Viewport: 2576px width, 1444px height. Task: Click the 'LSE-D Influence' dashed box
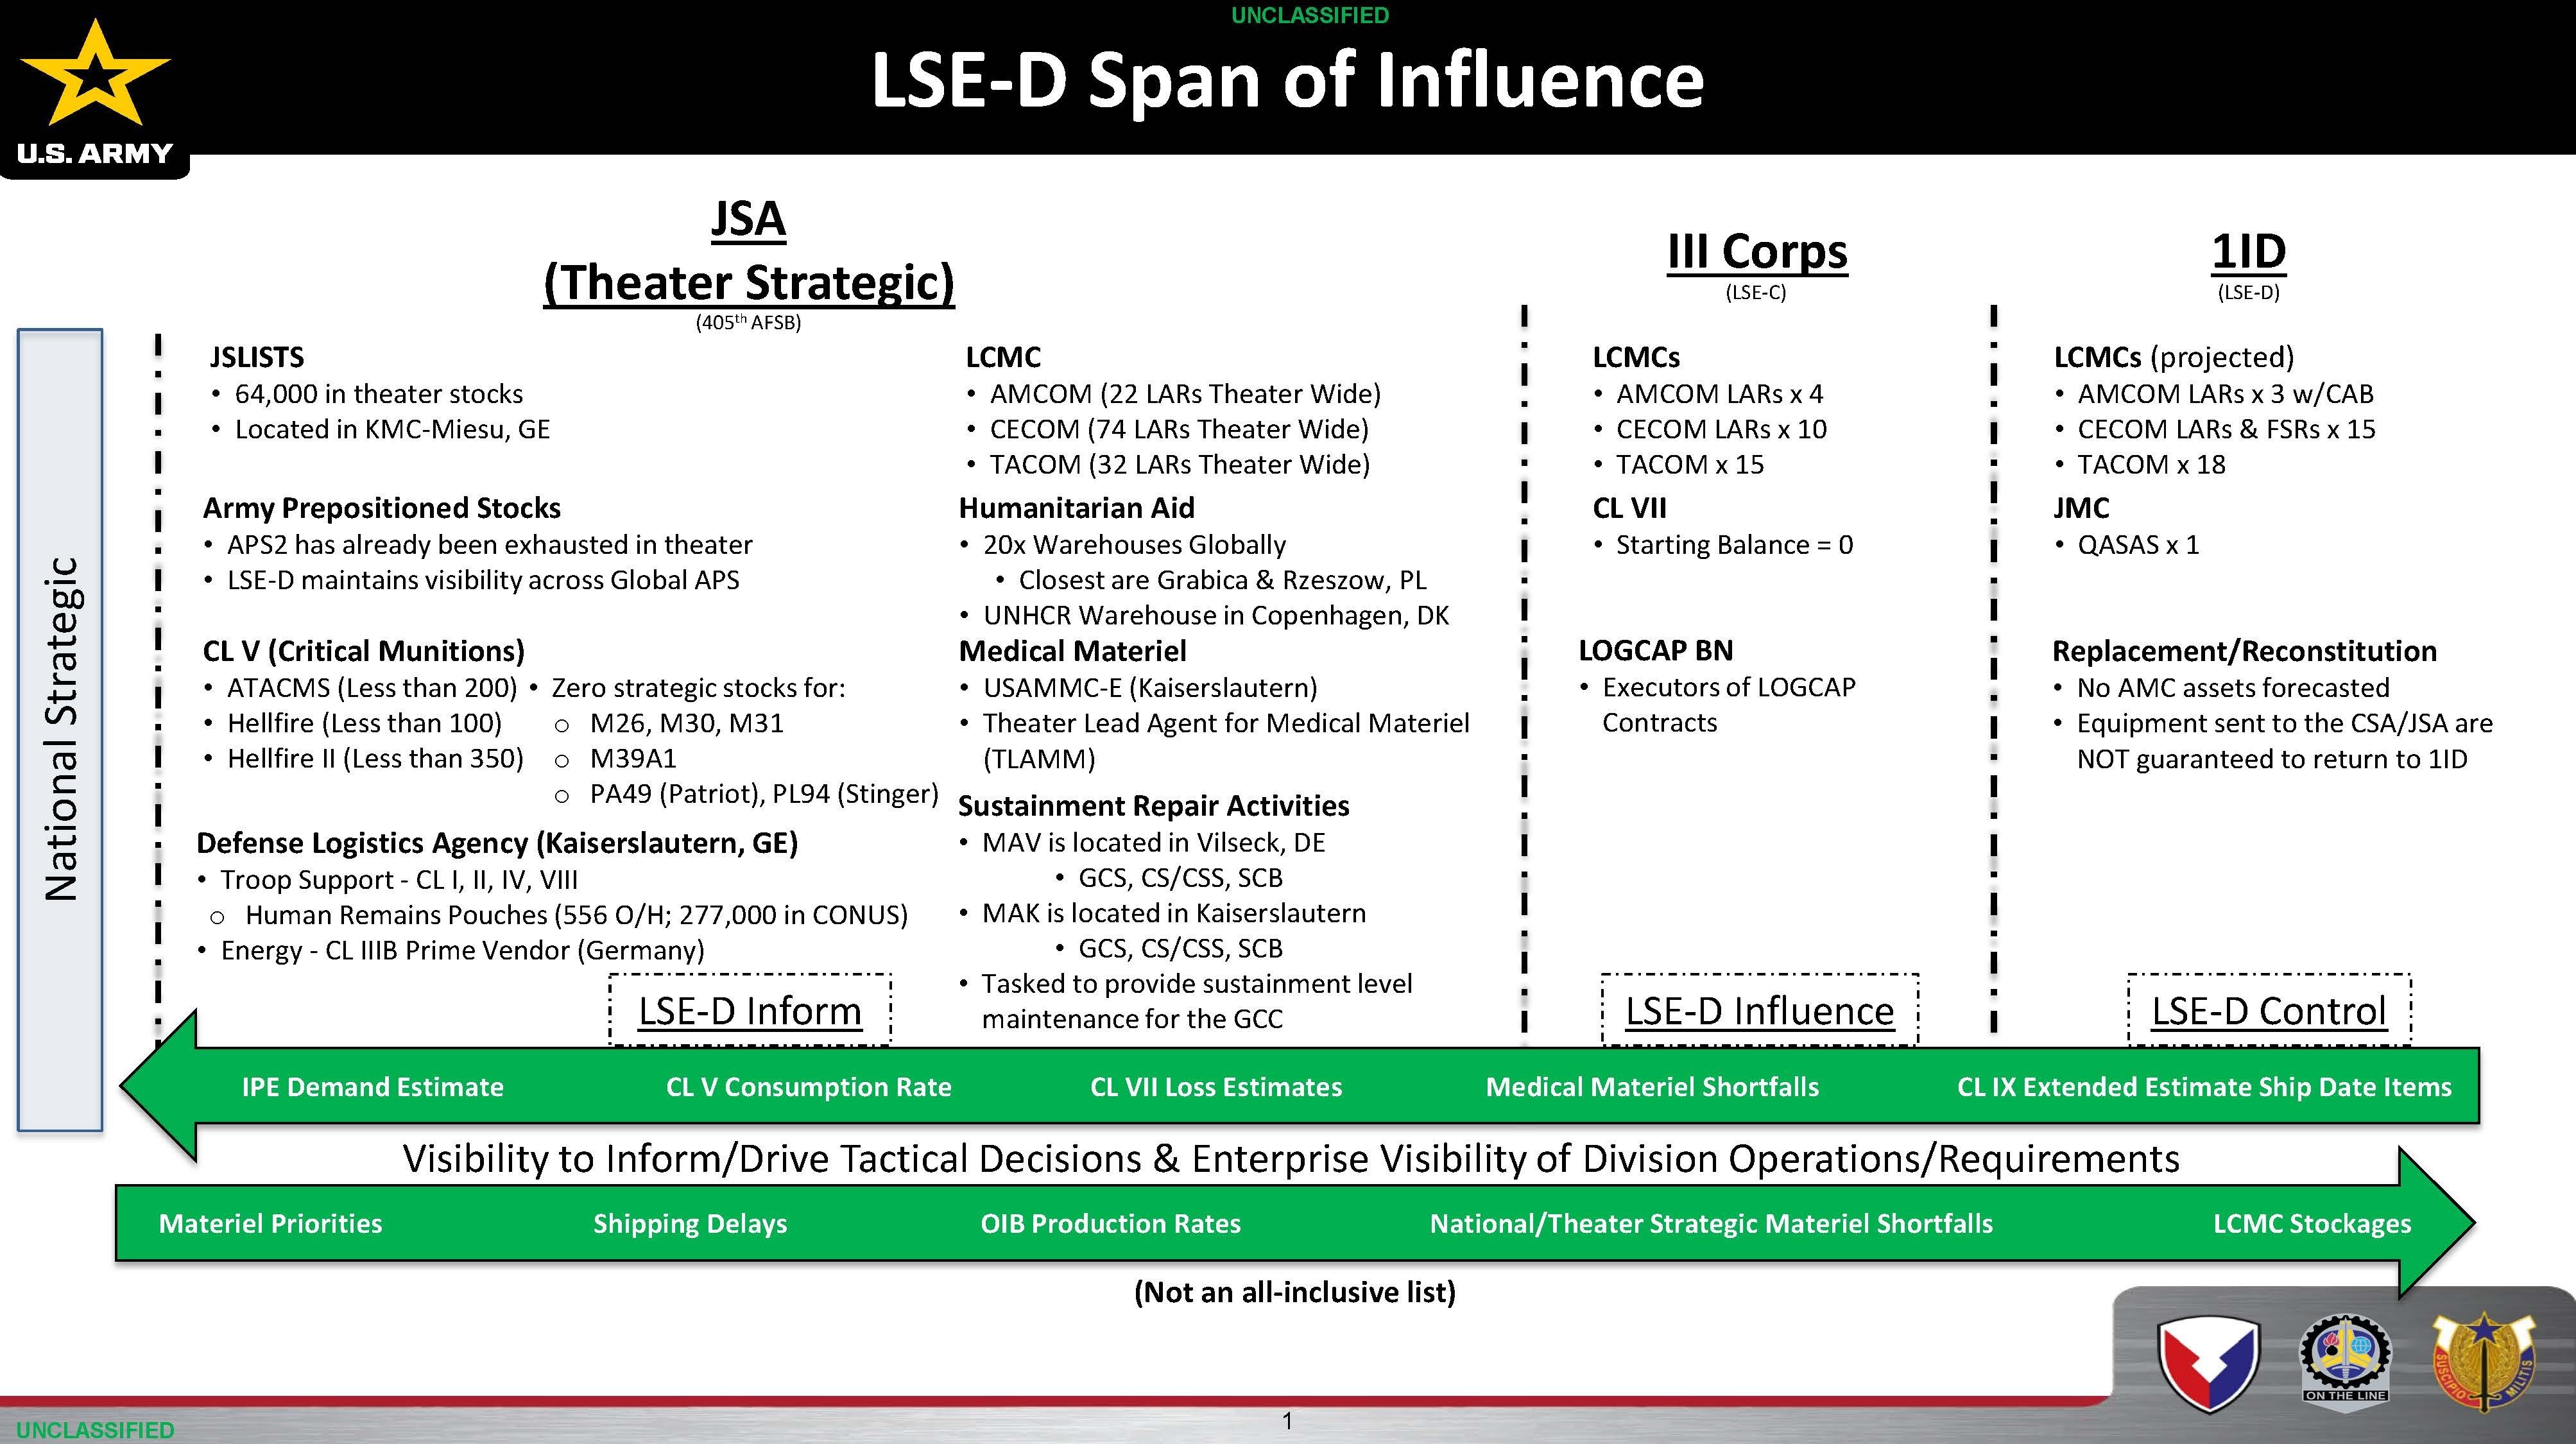(x=1760, y=1010)
